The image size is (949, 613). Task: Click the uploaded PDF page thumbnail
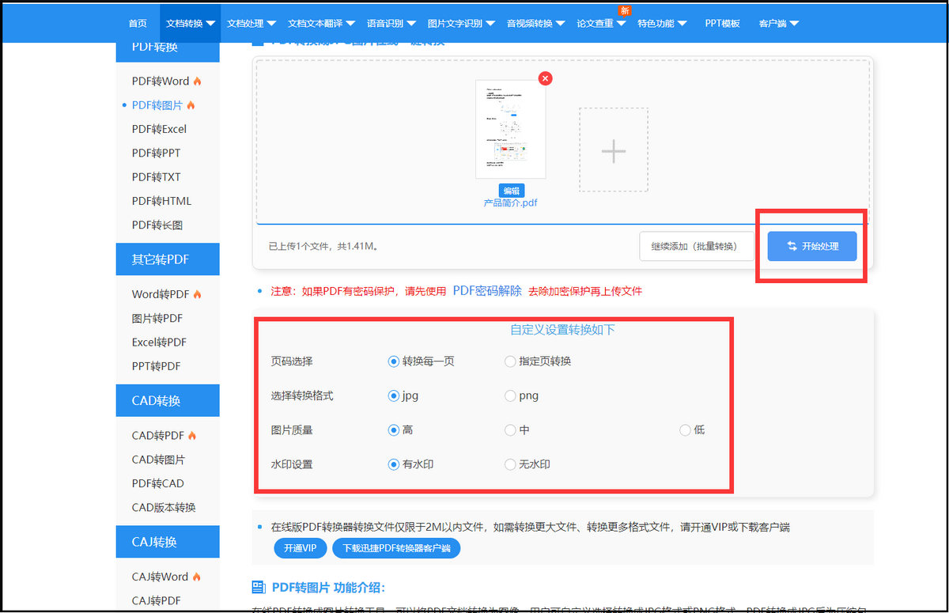pos(511,129)
